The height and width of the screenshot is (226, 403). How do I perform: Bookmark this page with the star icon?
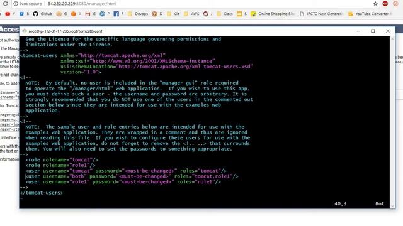click(x=375, y=4)
